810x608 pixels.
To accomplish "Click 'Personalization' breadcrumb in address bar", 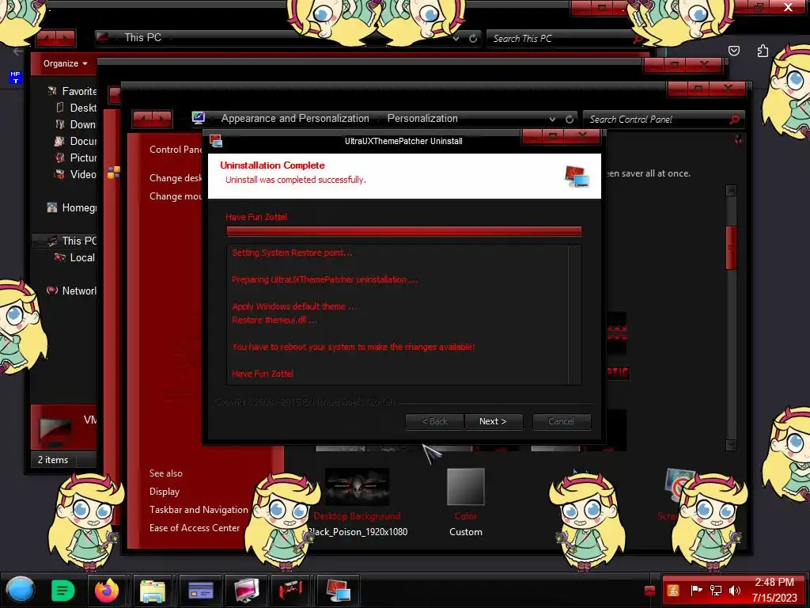I will 422,119.
